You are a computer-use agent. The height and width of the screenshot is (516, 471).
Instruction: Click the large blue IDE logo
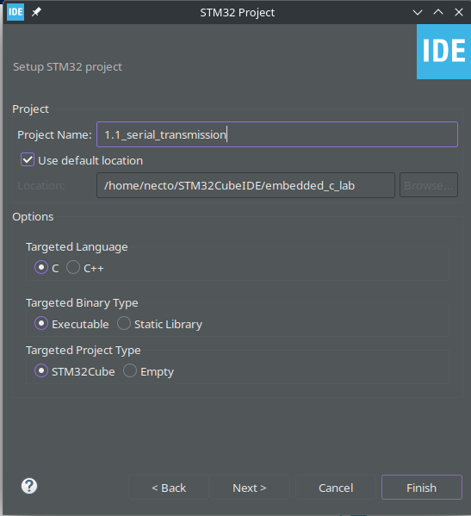point(443,52)
